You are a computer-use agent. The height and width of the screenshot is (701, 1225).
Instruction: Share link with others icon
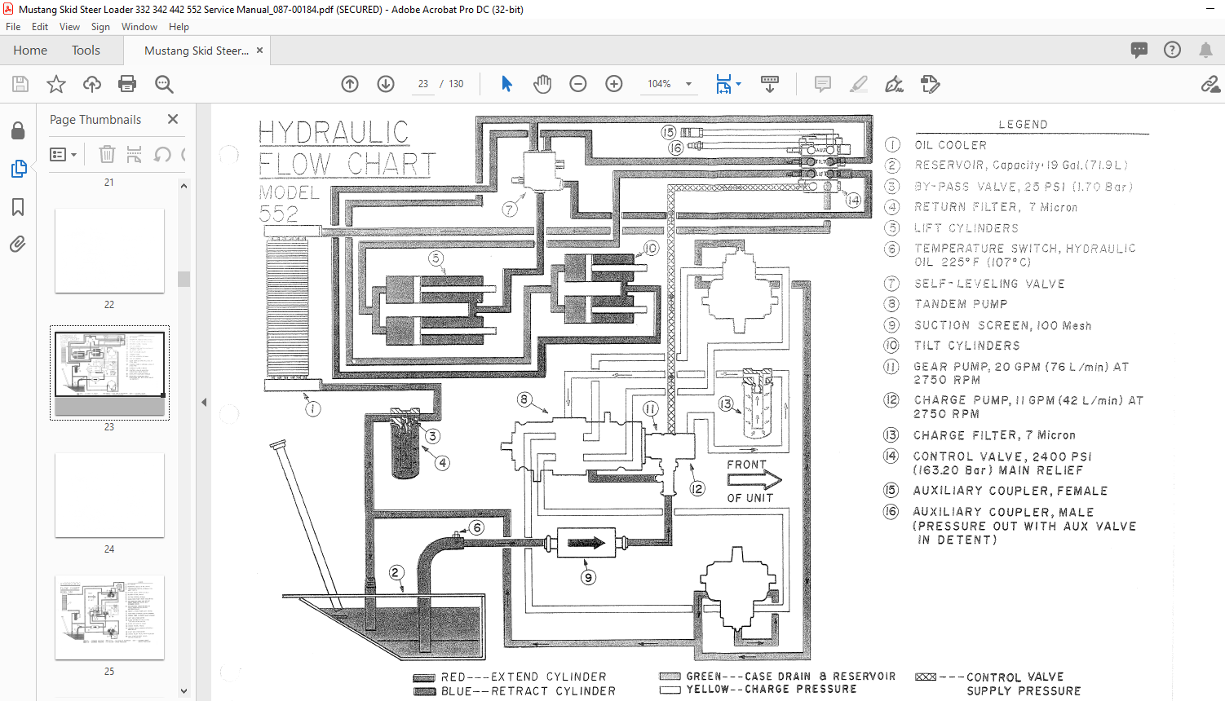tap(1210, 84)
